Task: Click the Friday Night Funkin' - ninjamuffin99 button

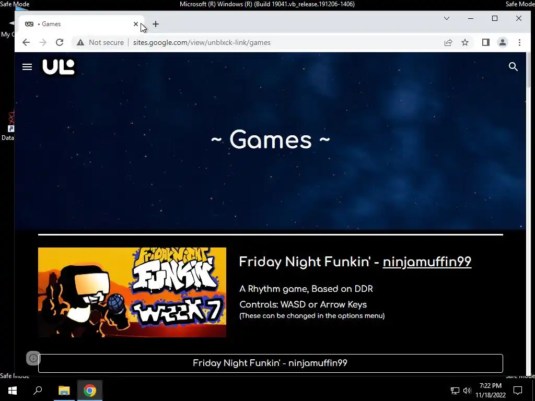Action: pos(270,363)
